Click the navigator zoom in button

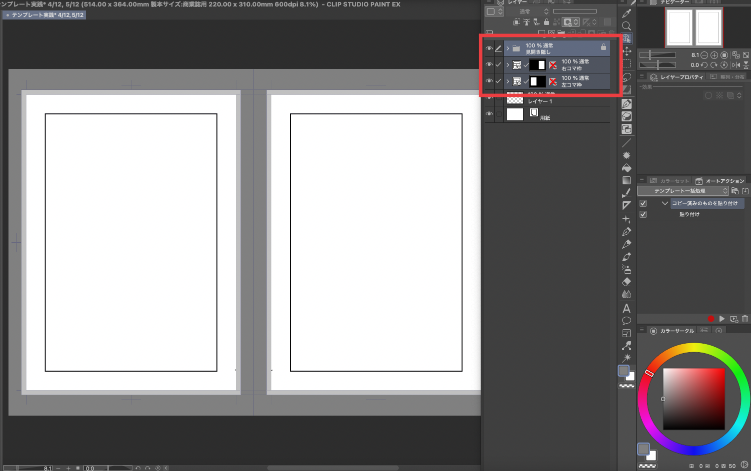tap(714, 55)
